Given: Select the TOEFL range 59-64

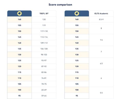Looking at the screenshot, I should tap(44, 96).
